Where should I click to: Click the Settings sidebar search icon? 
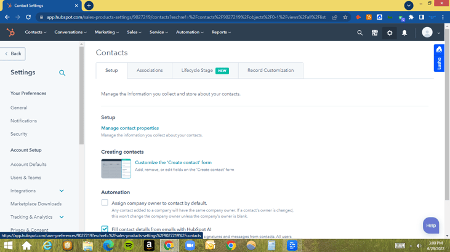tap(62, 73)
